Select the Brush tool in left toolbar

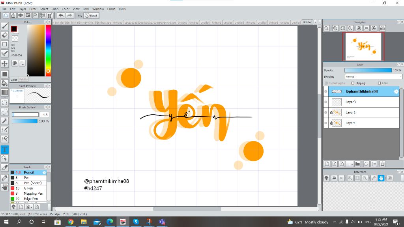point(5,26)
